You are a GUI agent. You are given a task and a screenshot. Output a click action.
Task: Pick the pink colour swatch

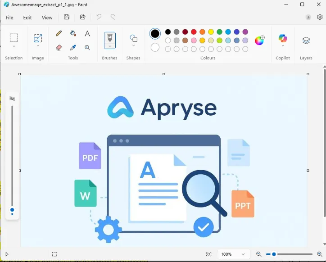pos(194,41)
